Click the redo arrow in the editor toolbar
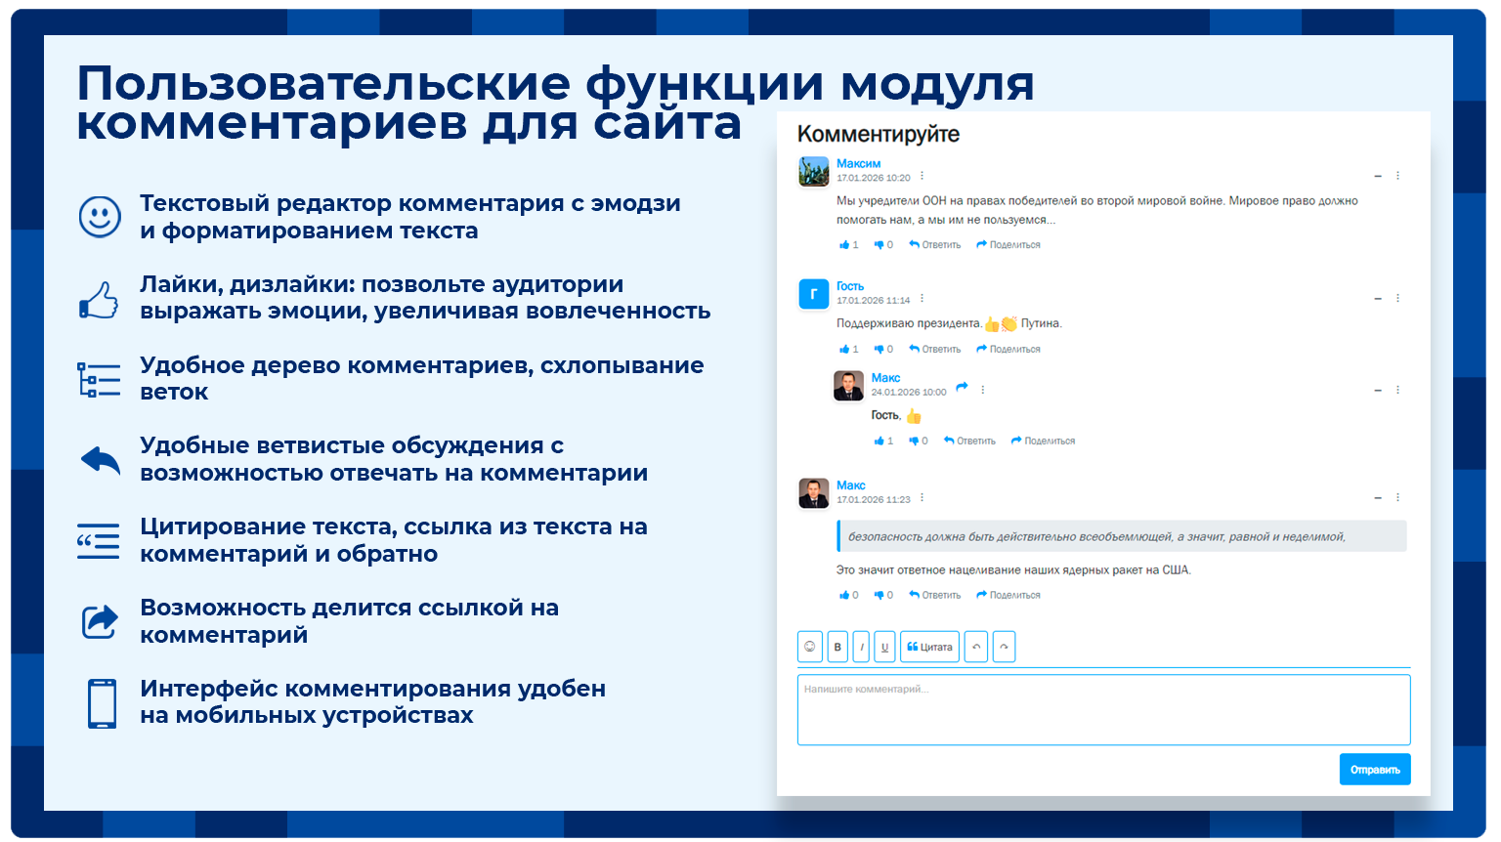This screenshot has height=842, width=1501. [1004, 647]
